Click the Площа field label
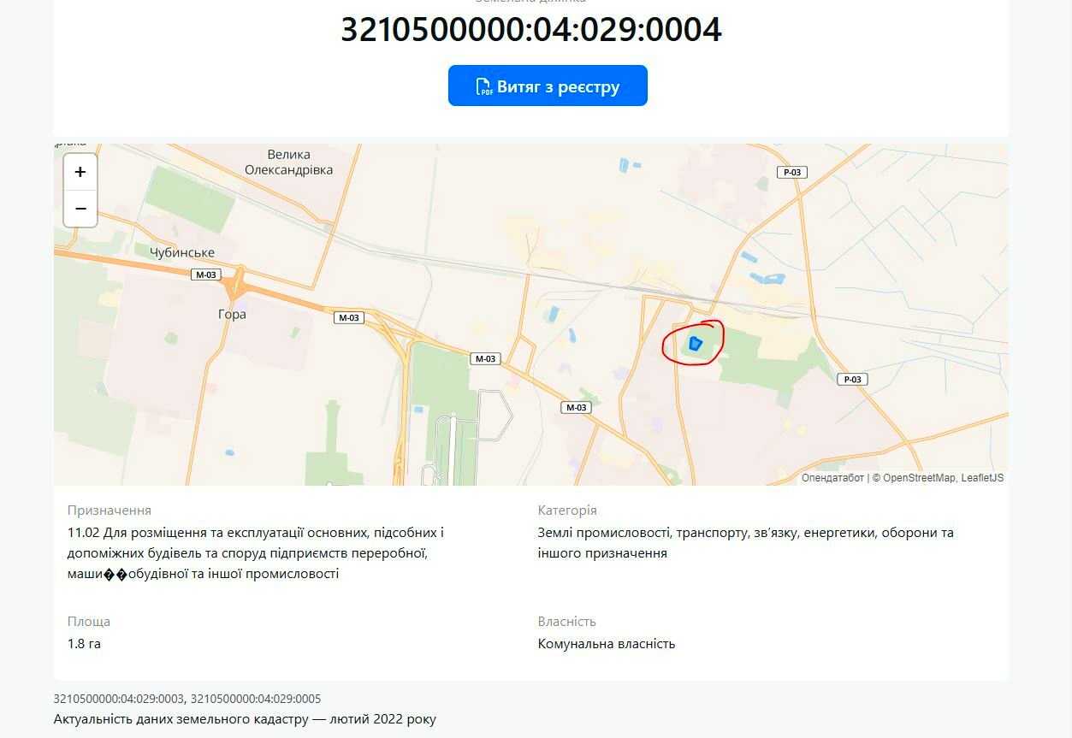This screenshot has height=738, width=1072. pyautogui.click(x=89, y=621)
